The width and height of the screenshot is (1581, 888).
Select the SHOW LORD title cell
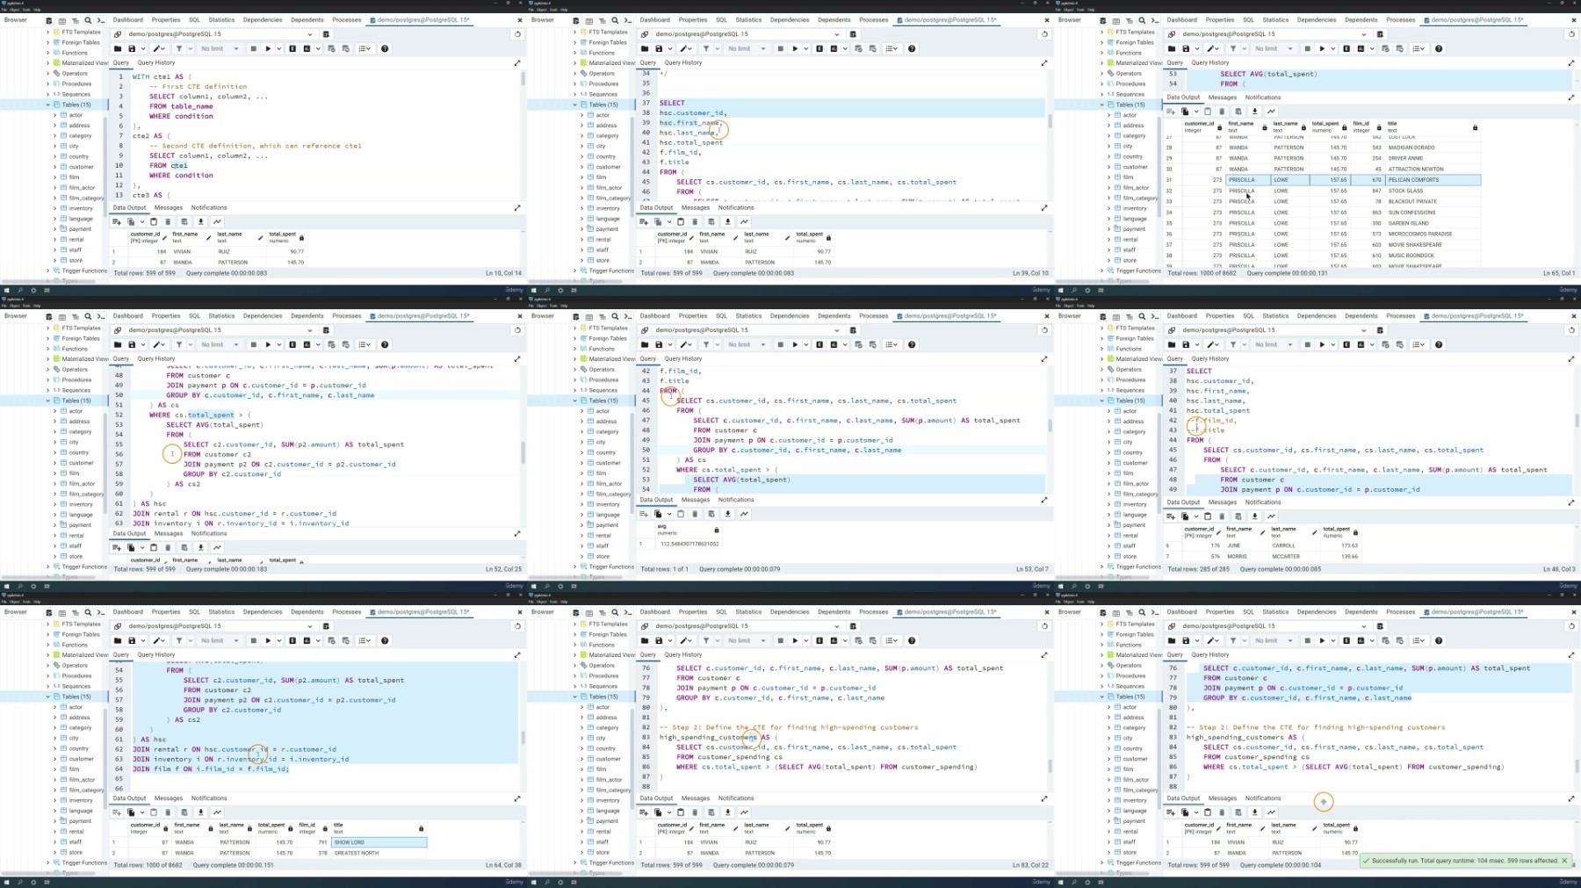(x=379, y=842)
